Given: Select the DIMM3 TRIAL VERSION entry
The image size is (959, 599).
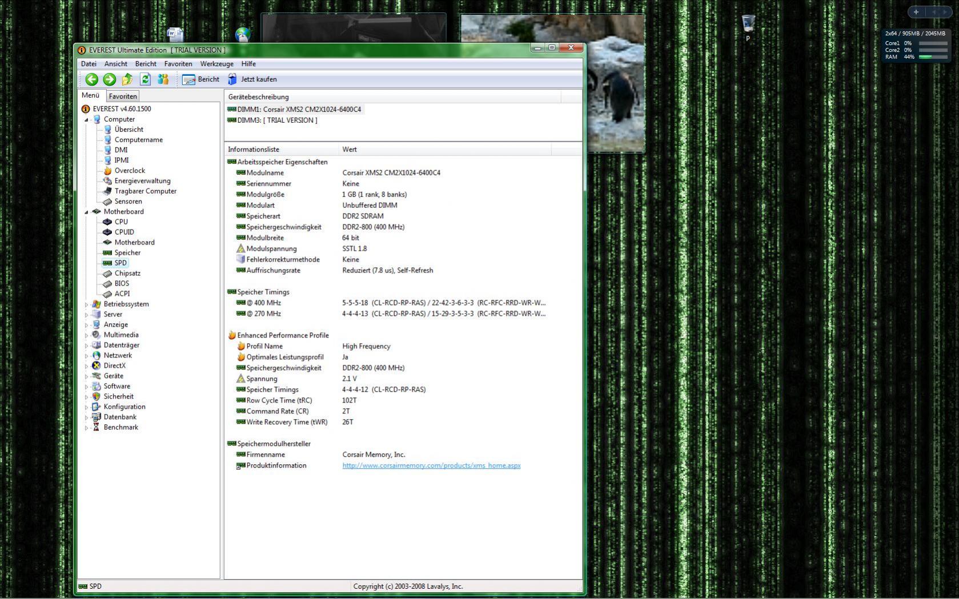Looking at the screenshot, I should click(x=272, y=120).
